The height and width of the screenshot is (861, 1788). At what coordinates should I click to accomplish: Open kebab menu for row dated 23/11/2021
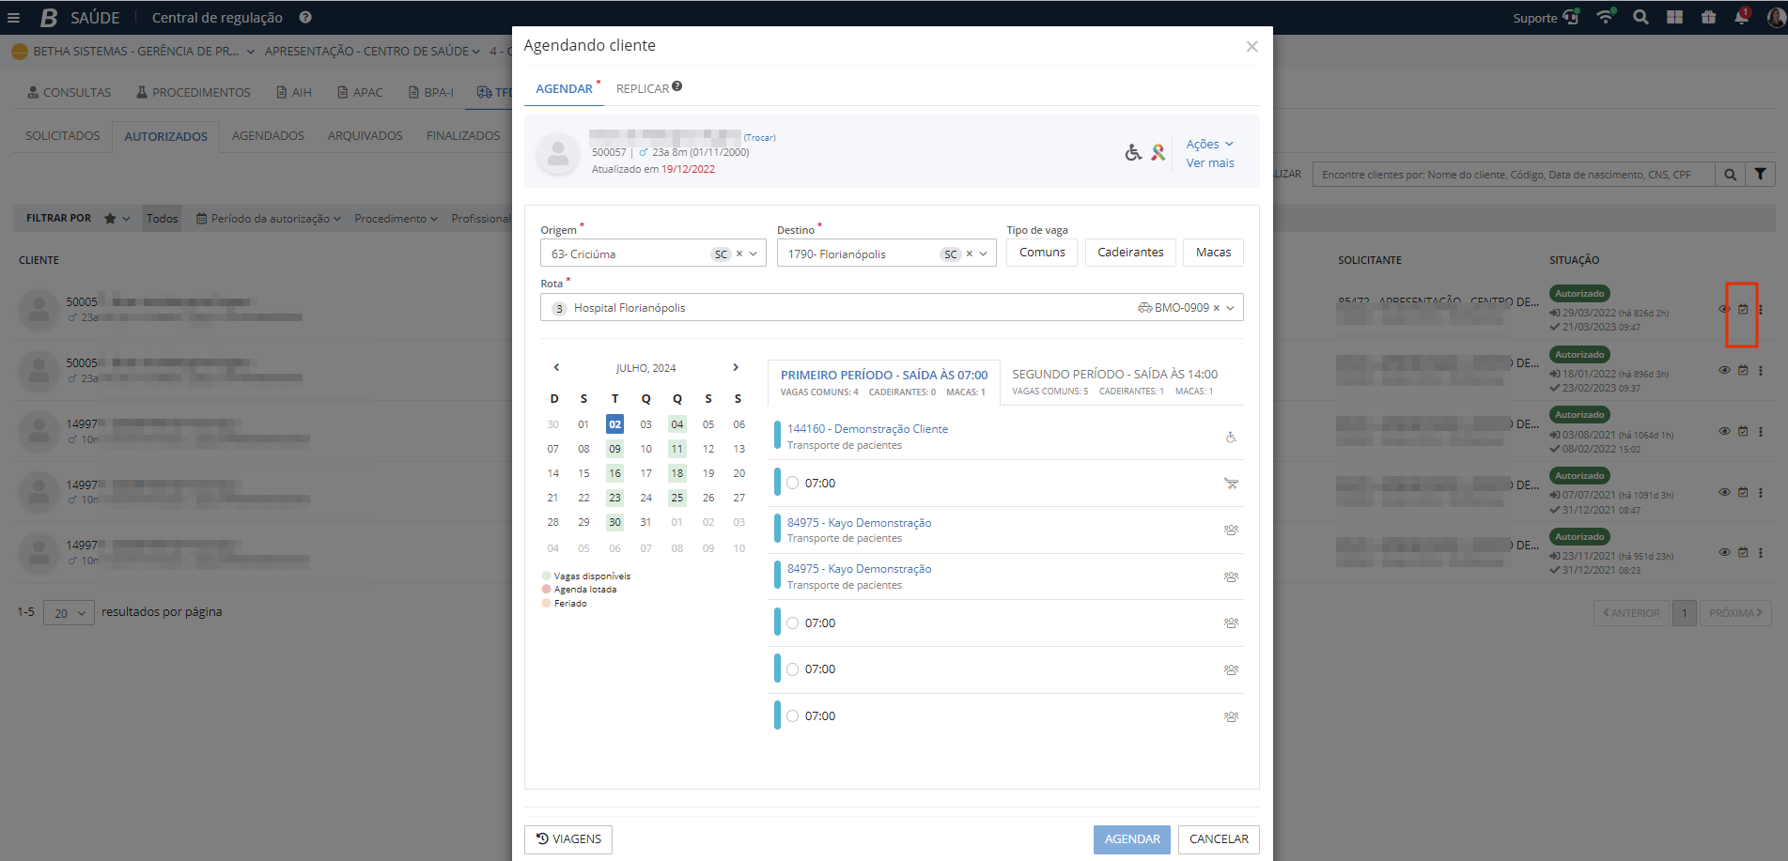1761,552
